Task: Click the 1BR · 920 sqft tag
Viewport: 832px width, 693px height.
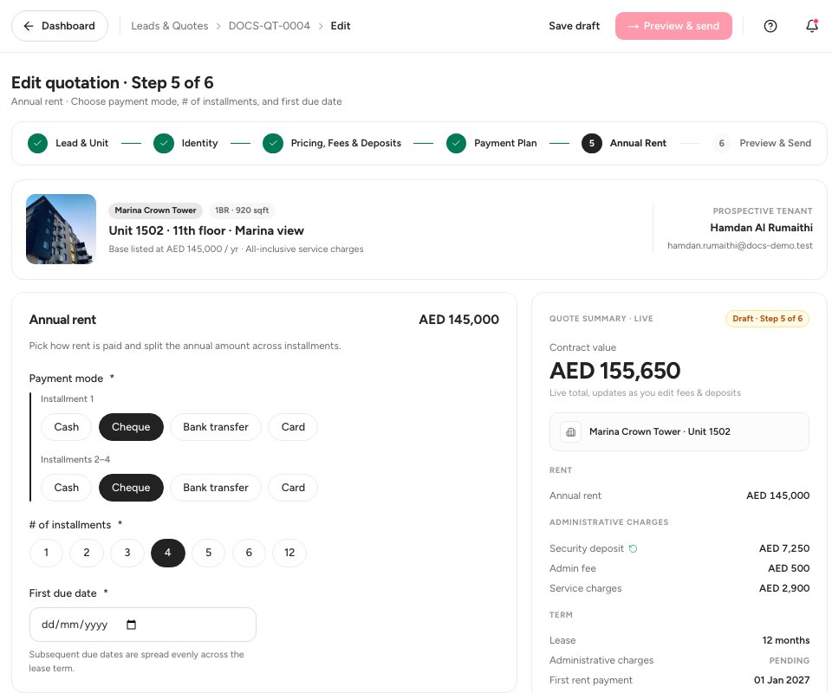Action: click(242, 210)
